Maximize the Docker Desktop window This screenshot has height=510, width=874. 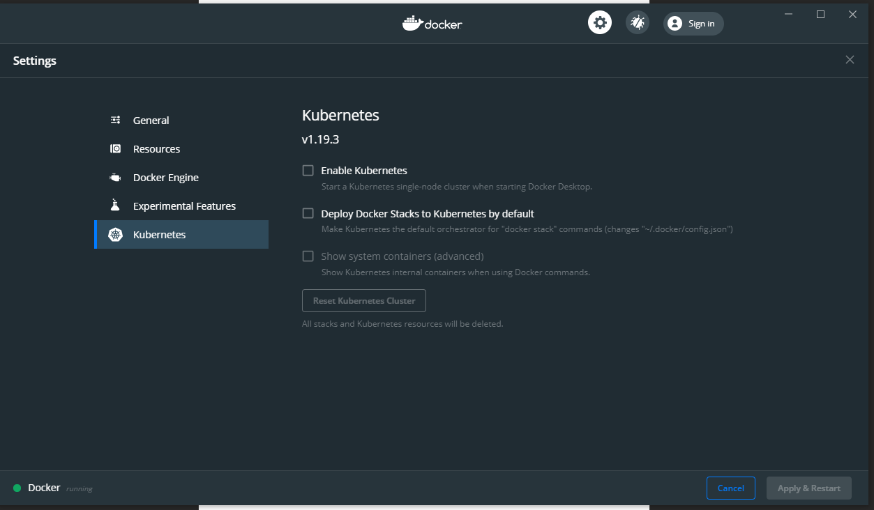tap(820, 14)
